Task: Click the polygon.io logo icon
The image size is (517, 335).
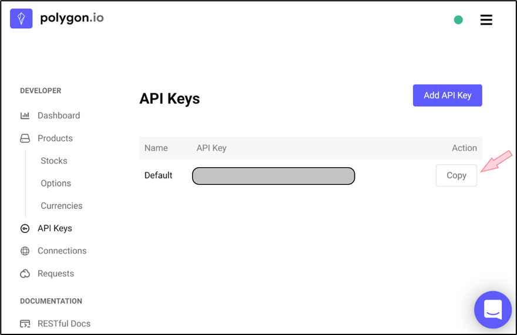Action: click(21, 19)
